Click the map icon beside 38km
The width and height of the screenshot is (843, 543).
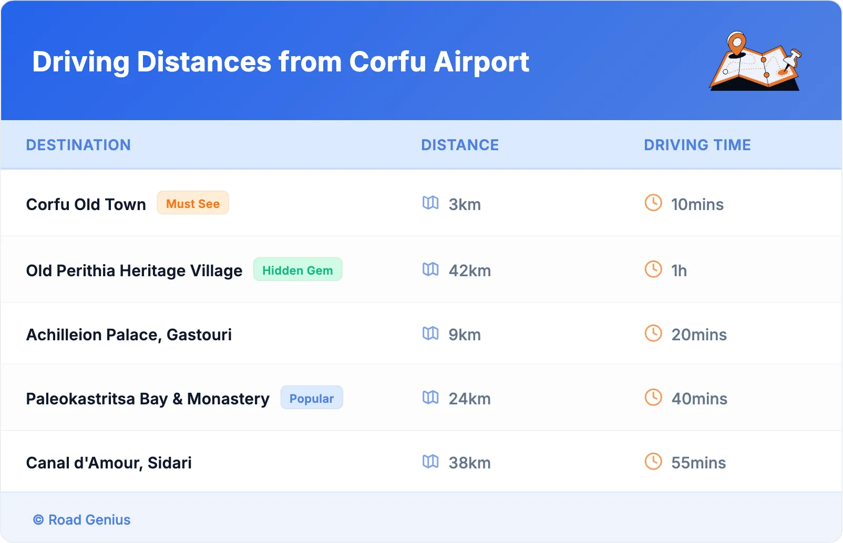(430, 462)
